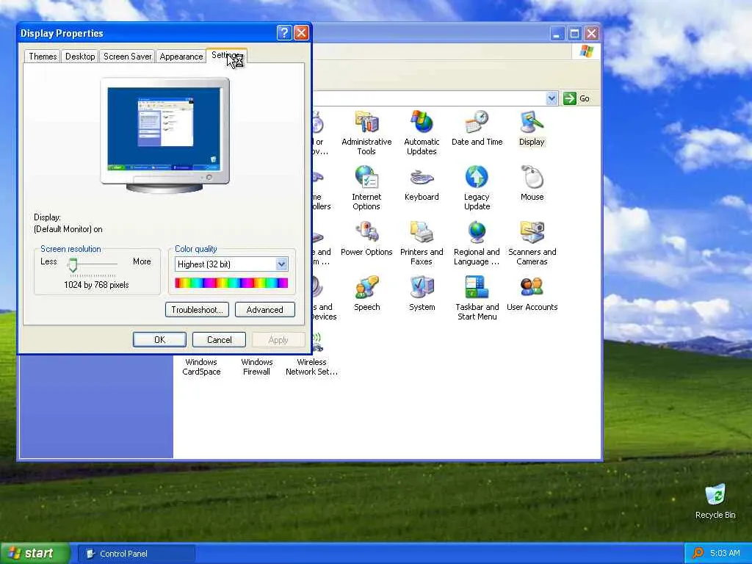Switch to the Appearance tab

(181, 56)
